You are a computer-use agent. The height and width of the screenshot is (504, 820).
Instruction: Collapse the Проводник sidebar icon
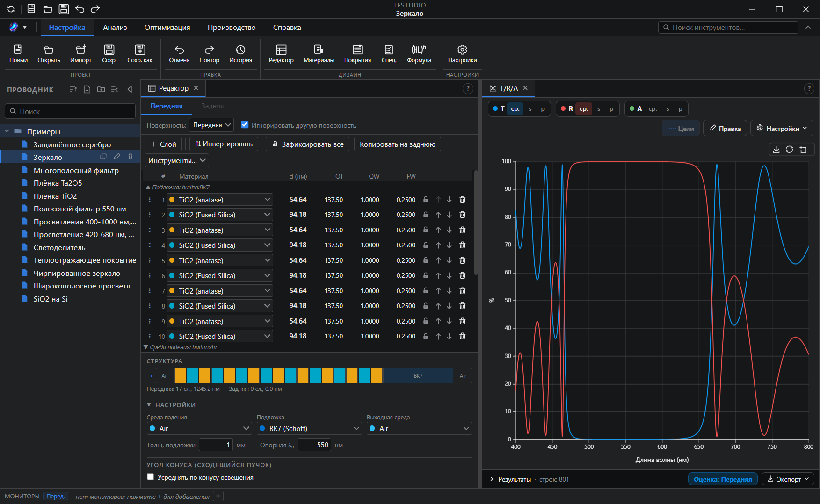click(130, 89)
